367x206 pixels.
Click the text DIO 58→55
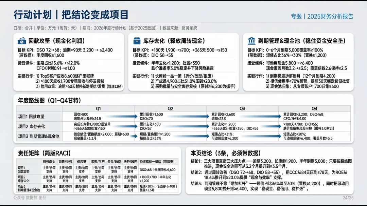coord(162,55)
